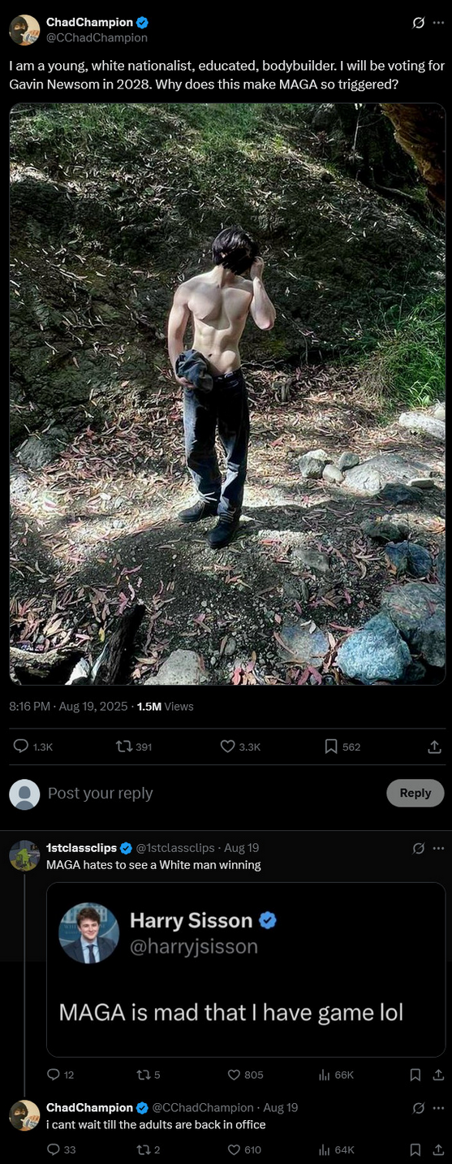452x1164 pixels.
Task: Open the shirtless man photo in post
Action: click(227, 394)
